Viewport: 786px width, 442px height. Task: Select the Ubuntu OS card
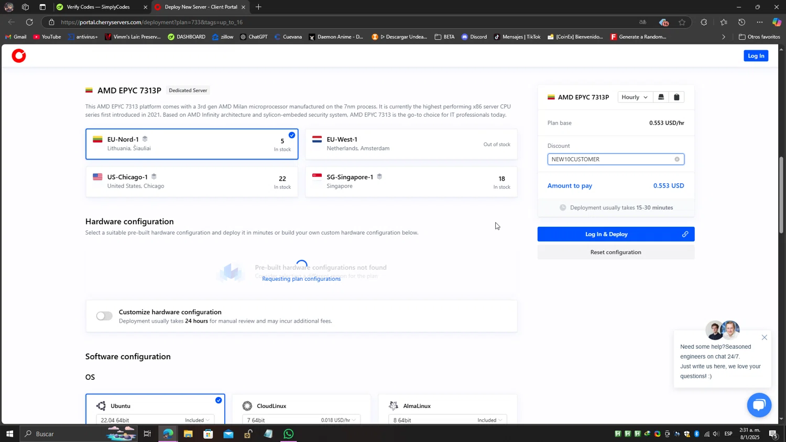click(155, 409)
